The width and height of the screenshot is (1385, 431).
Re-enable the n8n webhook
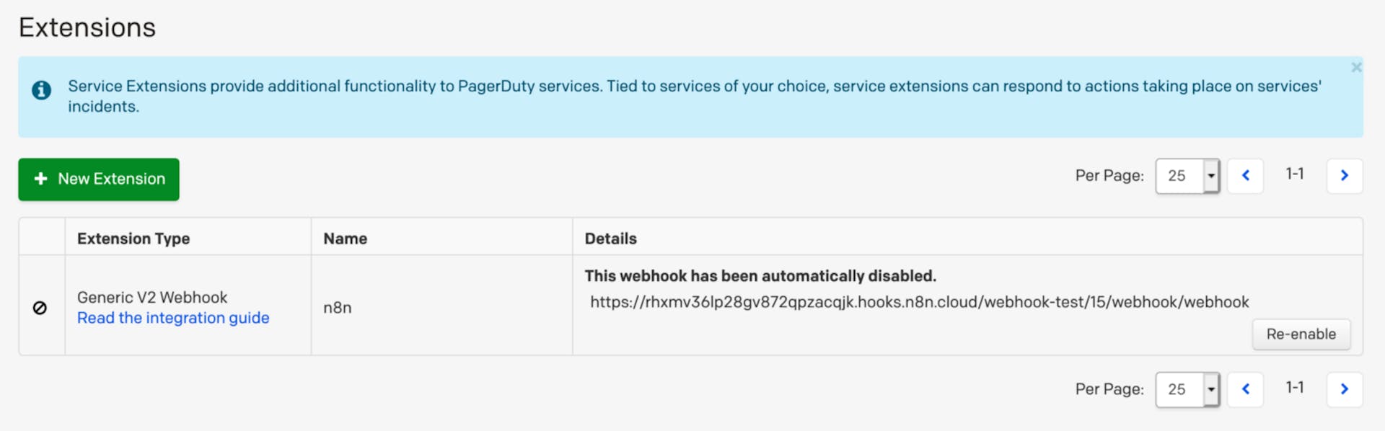point(1301,334)
